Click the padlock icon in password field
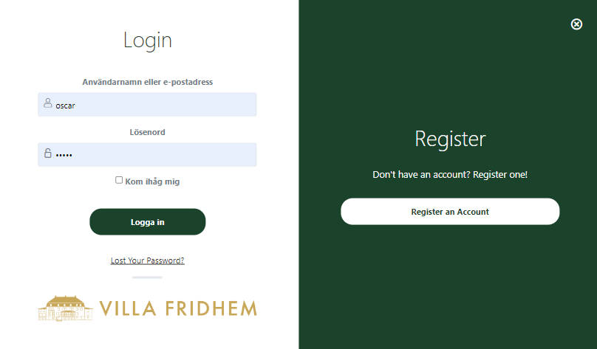 [x=48, y=154]
